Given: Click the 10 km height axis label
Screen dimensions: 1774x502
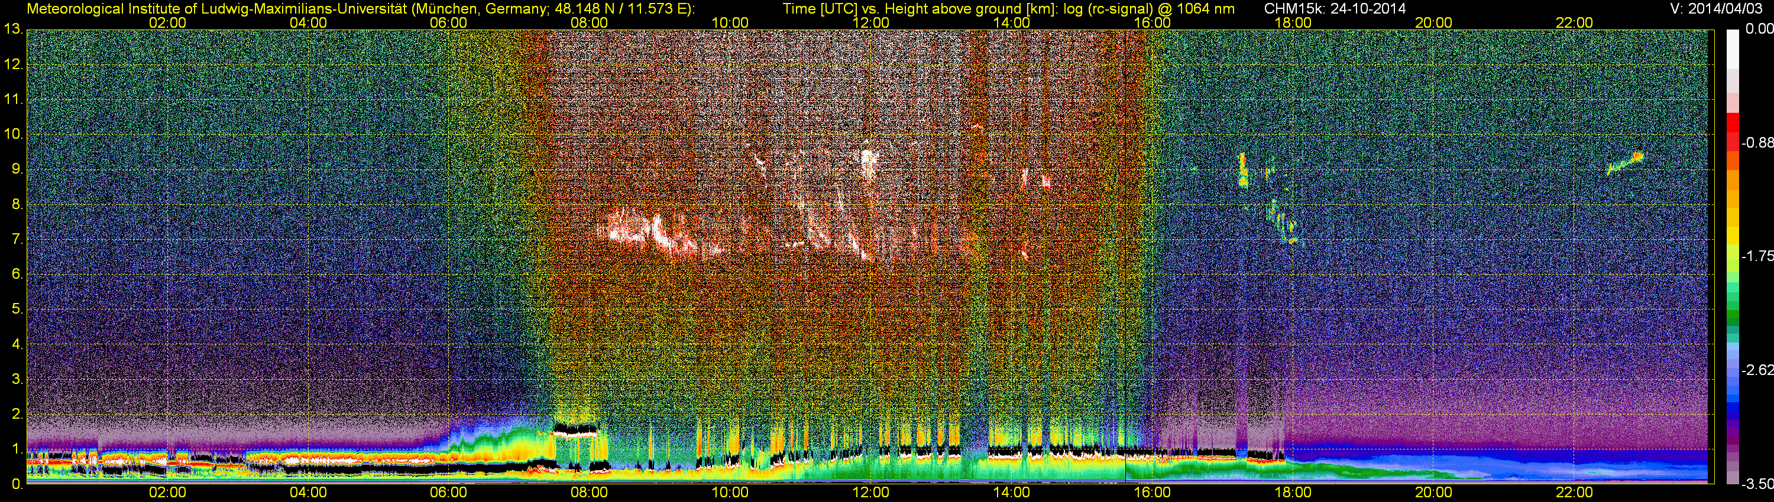Looking at the screenshot, I should (x=13, y=134).
